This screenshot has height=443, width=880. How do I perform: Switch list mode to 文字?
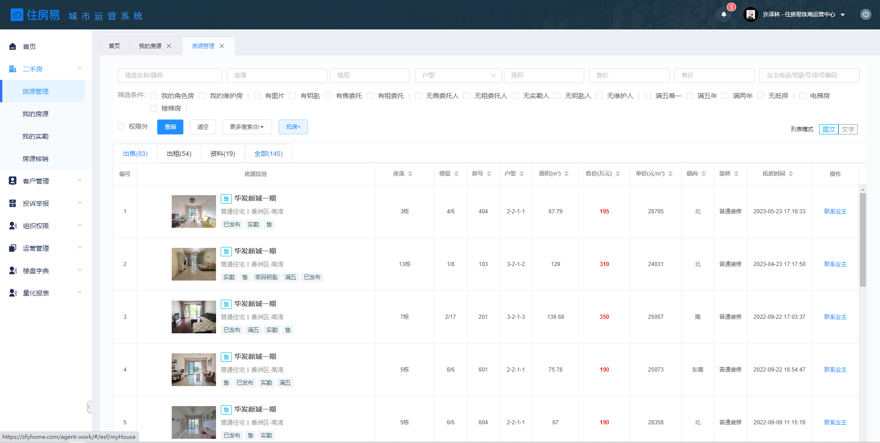(848, 129)
